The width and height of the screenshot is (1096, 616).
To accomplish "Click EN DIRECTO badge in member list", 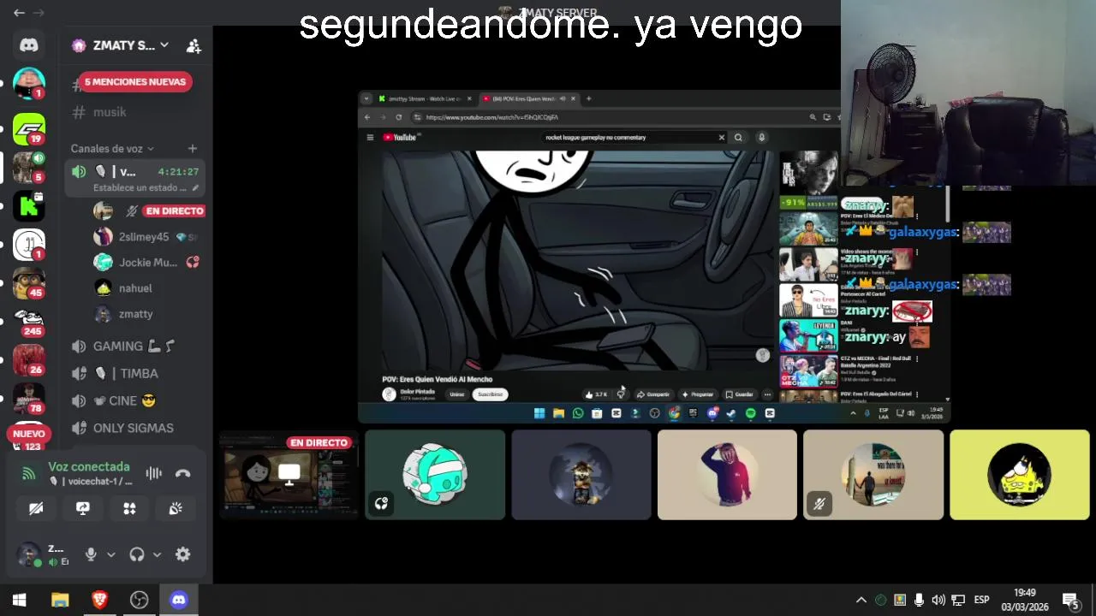I will pyautogui.click(x=175, y=211).
